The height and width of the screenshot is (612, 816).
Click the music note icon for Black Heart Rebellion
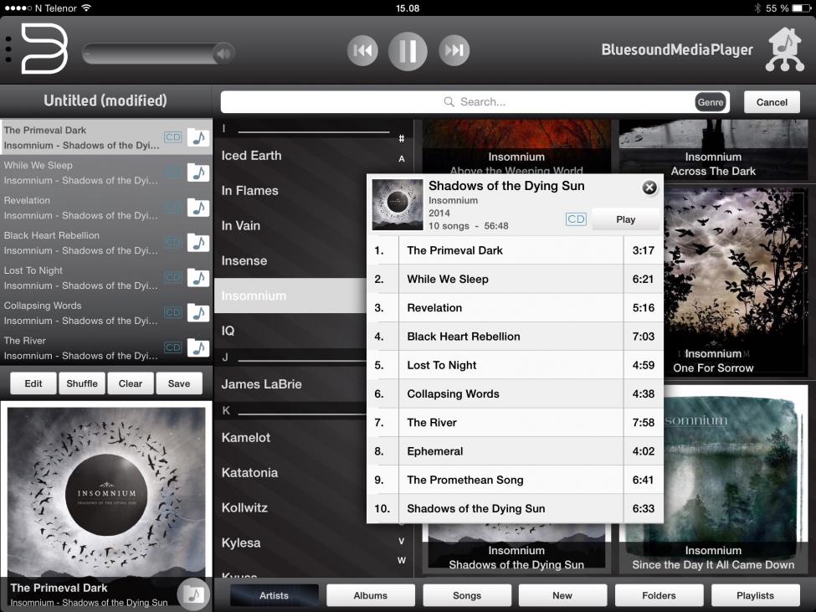pos(198,243)
